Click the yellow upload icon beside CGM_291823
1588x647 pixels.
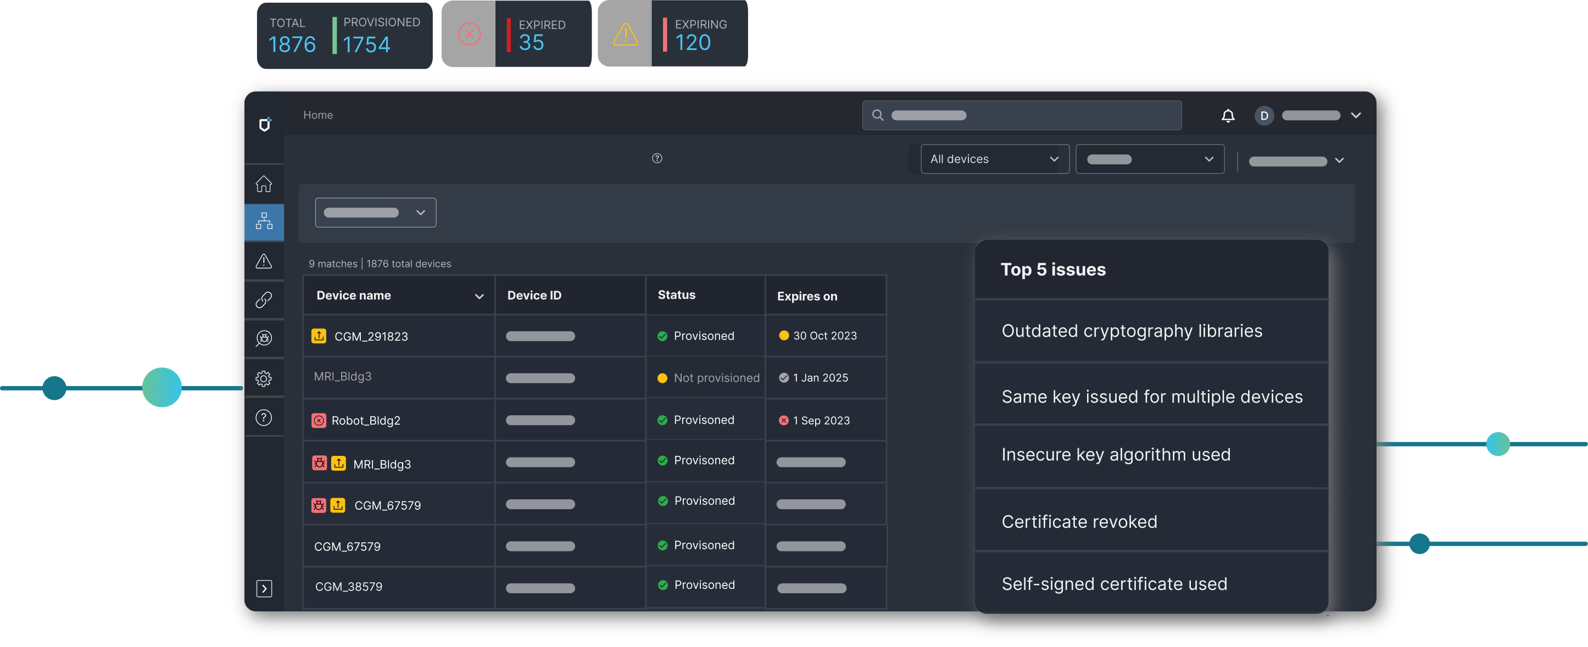[319, 336]
